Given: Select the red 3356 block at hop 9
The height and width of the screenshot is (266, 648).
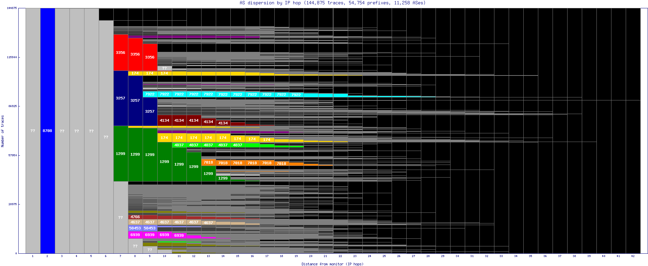Looking at the screenshot, I should [x=150, y=57].
